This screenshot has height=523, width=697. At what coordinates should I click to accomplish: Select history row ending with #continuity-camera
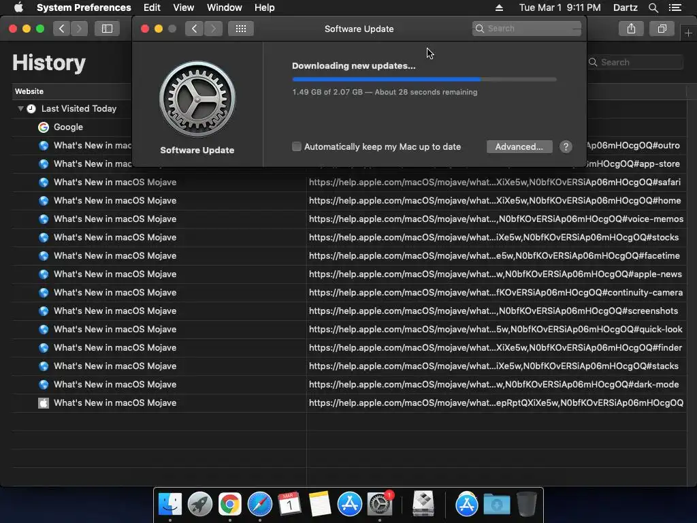tap(349, 293)
